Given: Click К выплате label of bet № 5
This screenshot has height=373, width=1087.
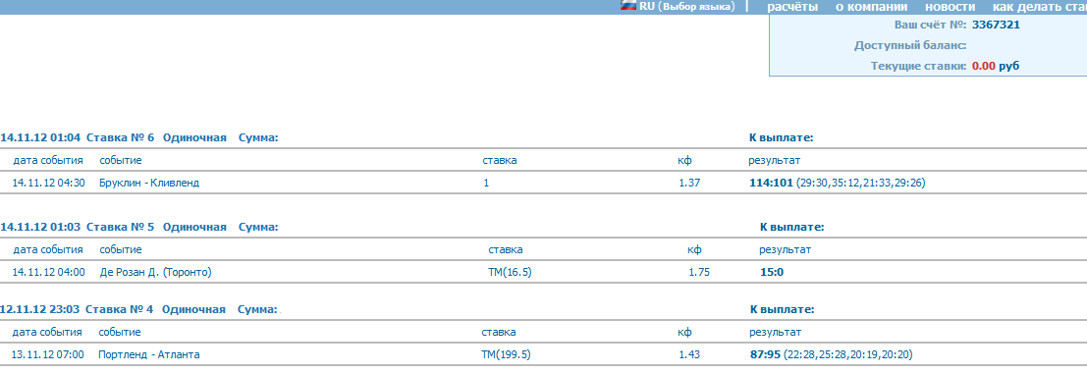Looking at the screenshot, I should pos(792,227).
